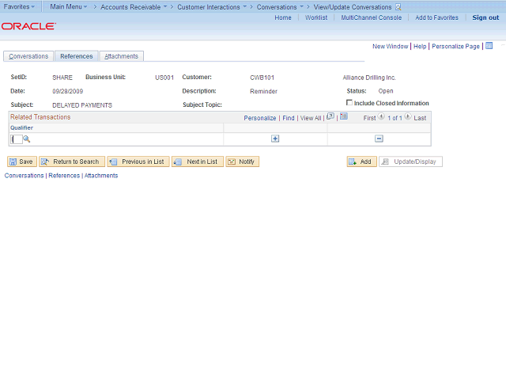Open the Help link
Screen dimensions: 506x380
pos(420,46)
